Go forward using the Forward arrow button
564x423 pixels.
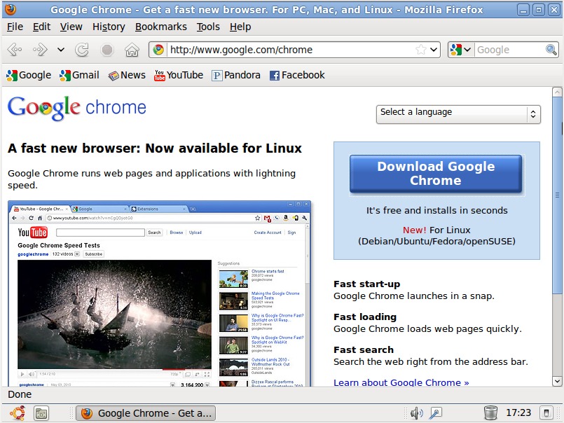point(40,50)
